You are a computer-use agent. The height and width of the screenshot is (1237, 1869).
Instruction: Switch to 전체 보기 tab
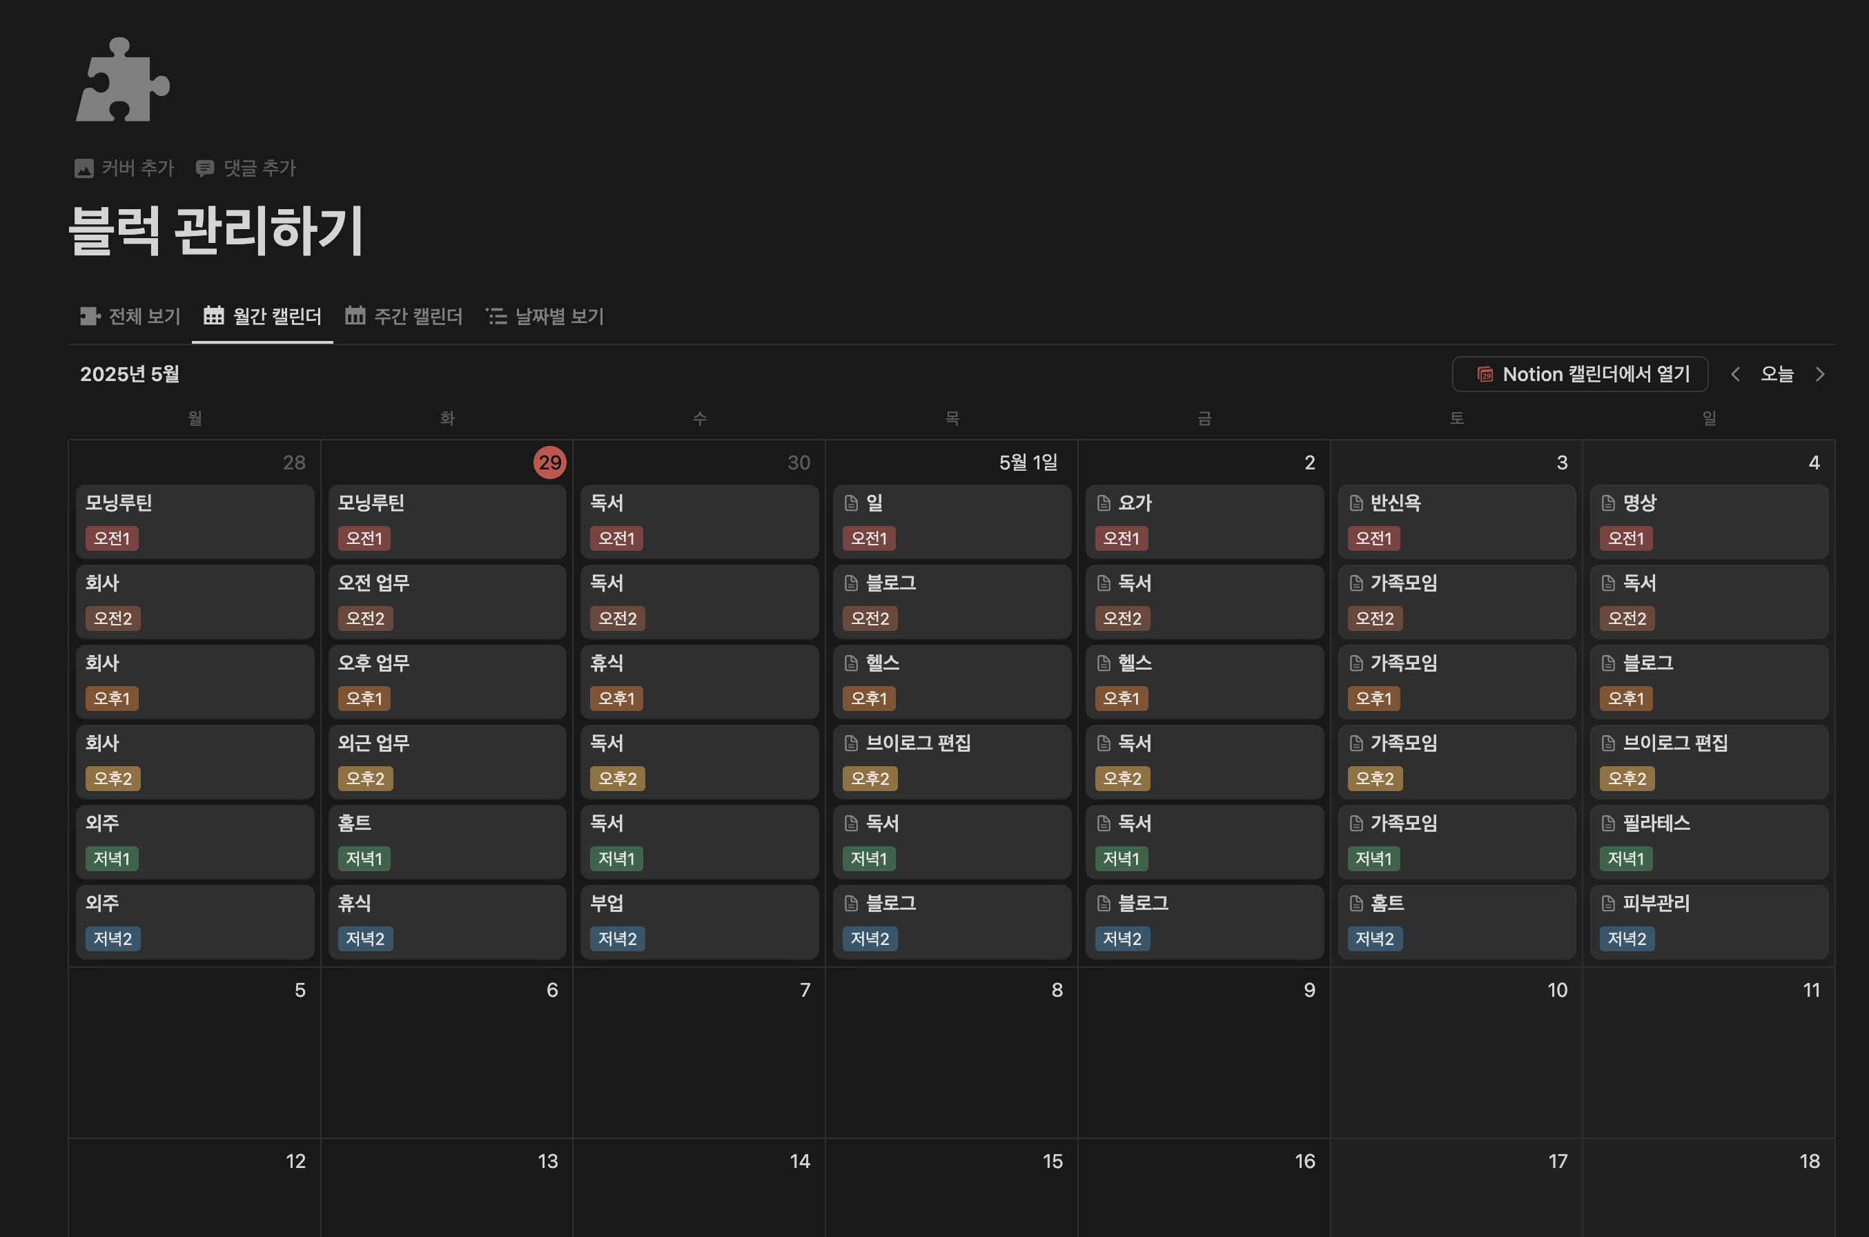pyautogui.click(x=130, y=316)
